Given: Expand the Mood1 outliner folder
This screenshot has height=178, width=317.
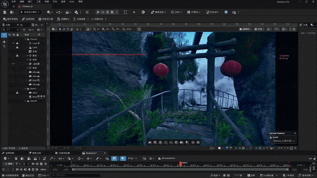Looking at the screenshot, I should 26,101.
